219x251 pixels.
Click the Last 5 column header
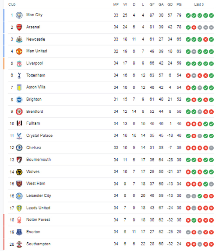(x=199, y=4)
